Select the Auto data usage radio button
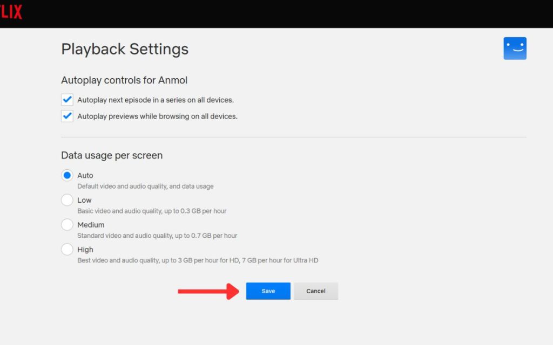 (67, 175)
